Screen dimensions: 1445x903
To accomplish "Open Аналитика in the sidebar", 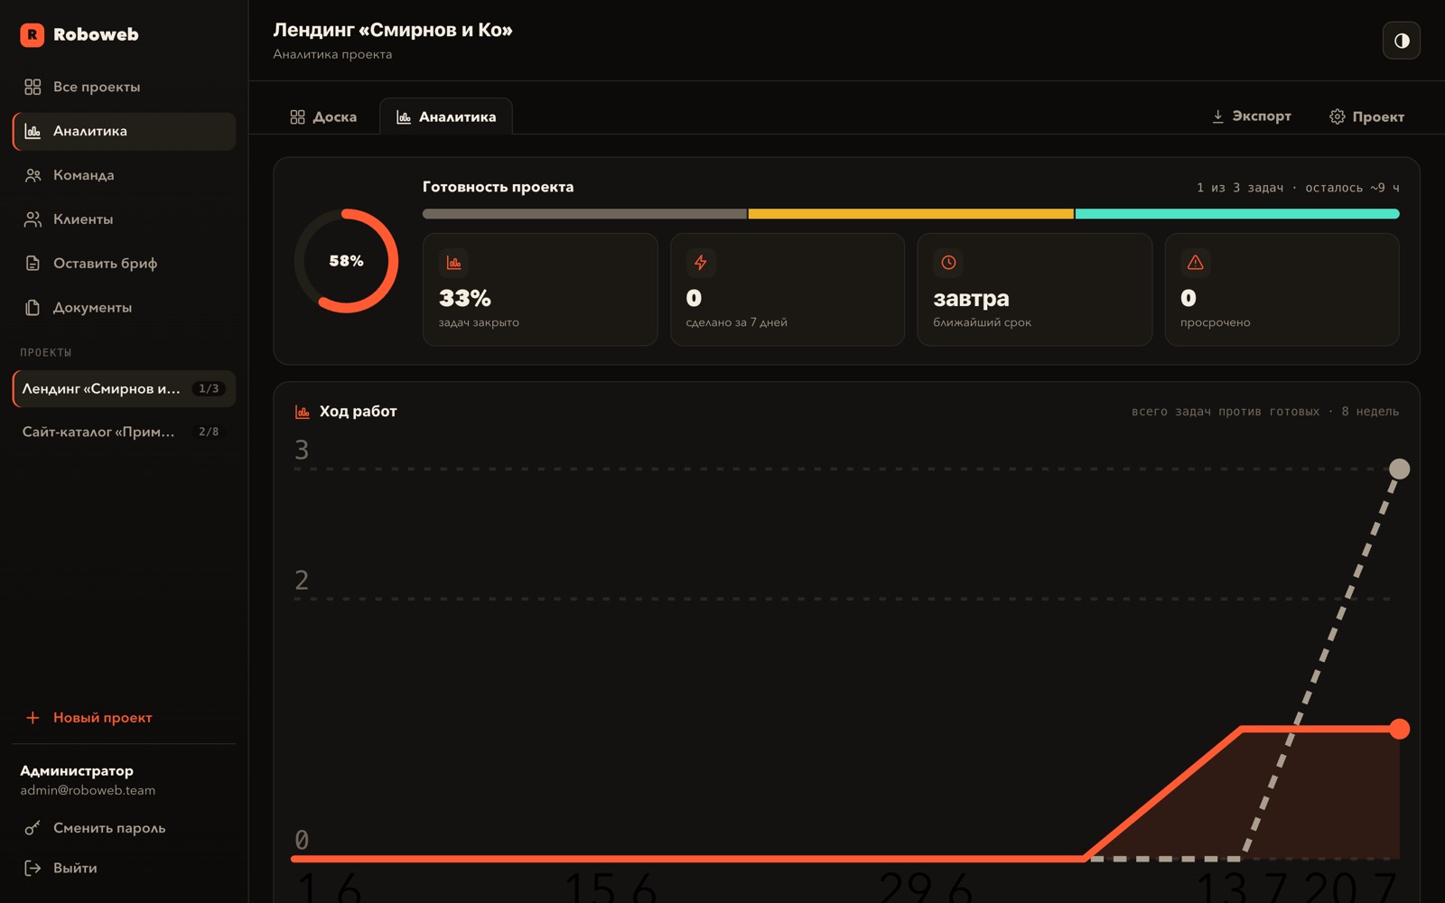I will point(125,131).
